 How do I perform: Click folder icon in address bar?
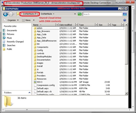pos(18,14)
